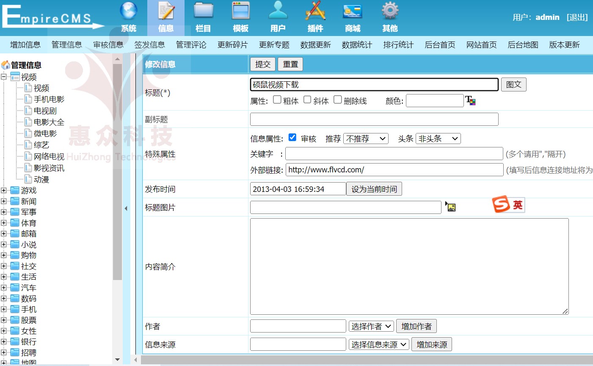Screen dimensions: 593x366
Task: Select 微电影 in the tree
Action: tap(45, 133)
